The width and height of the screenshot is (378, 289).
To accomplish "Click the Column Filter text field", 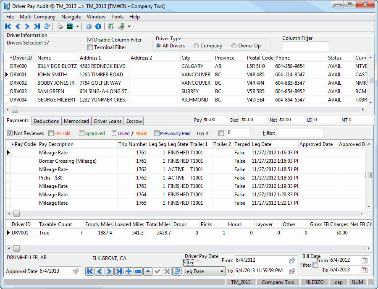I will pos(306,47).
